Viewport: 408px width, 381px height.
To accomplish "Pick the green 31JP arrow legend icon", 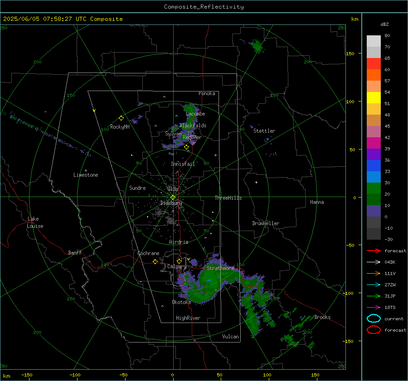I will coord(374,296).
